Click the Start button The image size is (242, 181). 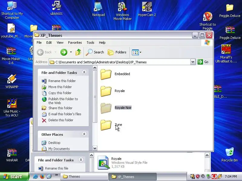coord(14,176)
